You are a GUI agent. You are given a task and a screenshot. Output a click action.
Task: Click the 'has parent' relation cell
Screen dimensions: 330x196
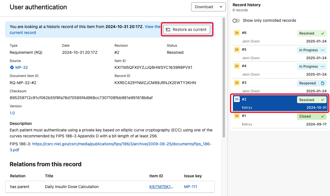tap(20, 187)
